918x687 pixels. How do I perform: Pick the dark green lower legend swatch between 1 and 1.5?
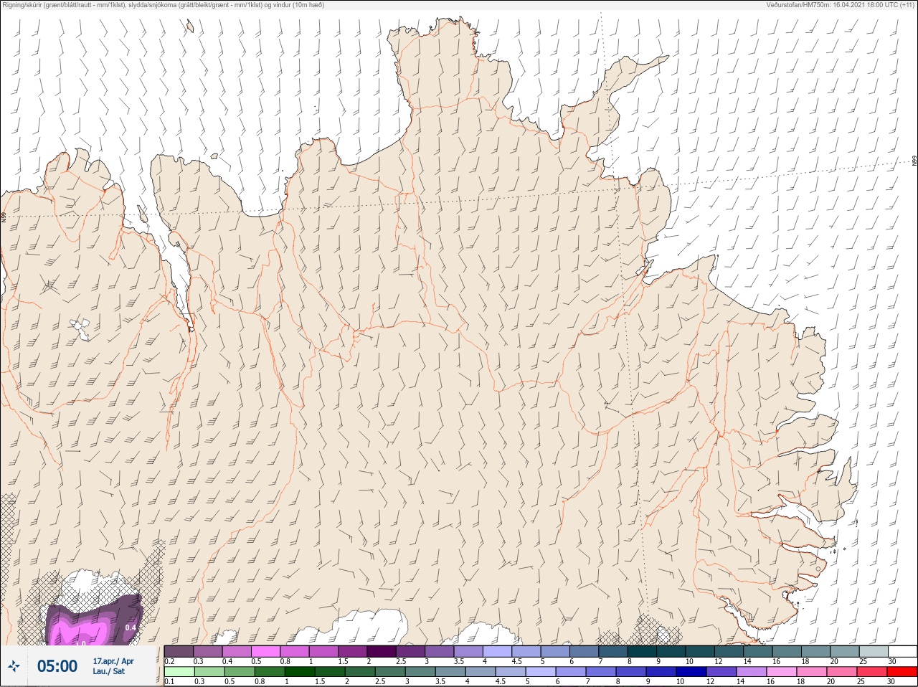pos(301,672)
